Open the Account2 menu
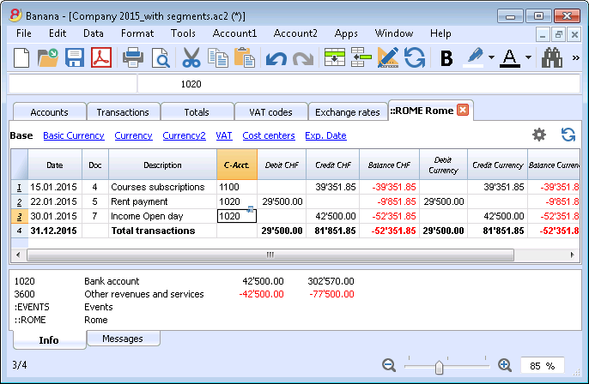 [x=295, y=33]
